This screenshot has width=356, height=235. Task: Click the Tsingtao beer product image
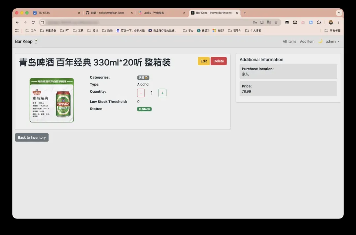coord(52,100)
